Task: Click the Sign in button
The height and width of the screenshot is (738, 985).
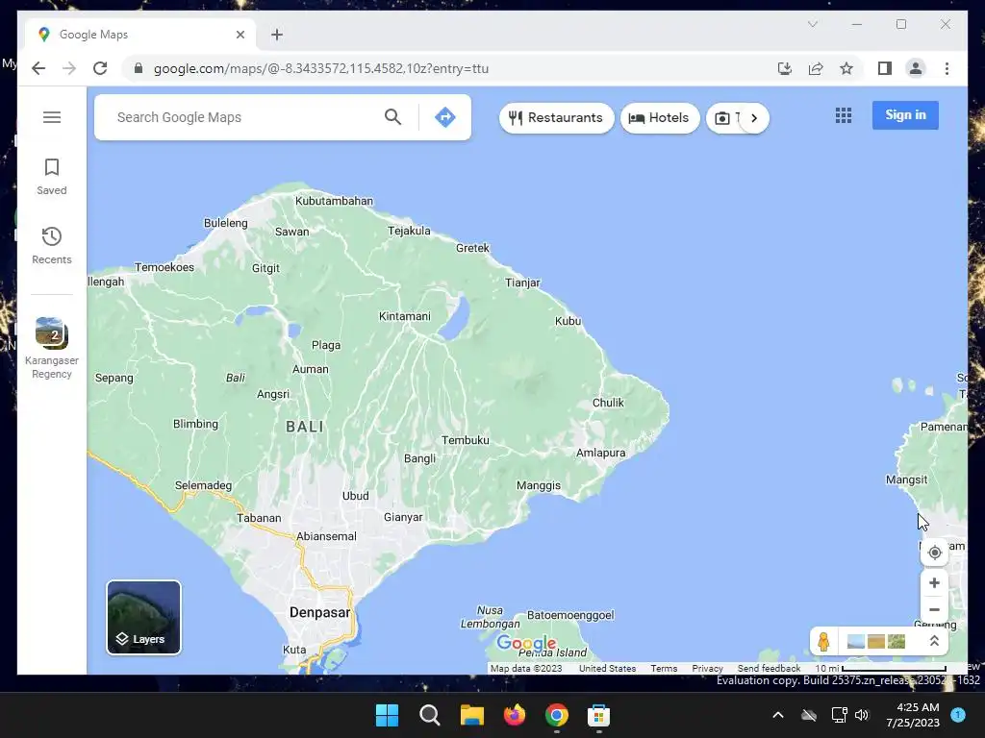Action: [x=905, y=115]
